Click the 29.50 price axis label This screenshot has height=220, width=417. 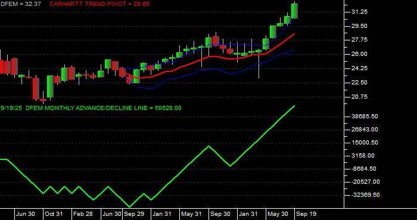tap(359, 26)
